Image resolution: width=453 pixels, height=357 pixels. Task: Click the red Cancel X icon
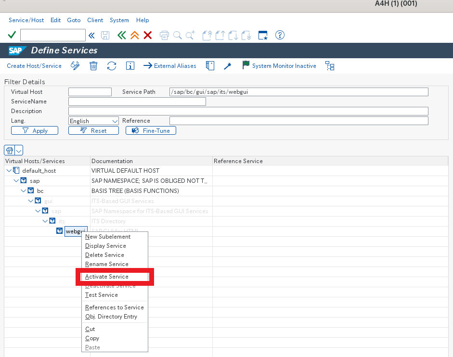click(x=148, y=35)
